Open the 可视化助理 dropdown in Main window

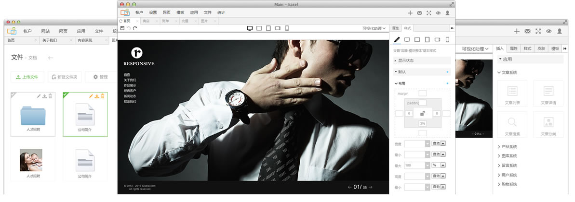374,28
